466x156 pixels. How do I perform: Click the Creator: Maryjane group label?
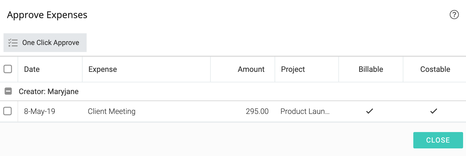[49, 91]
